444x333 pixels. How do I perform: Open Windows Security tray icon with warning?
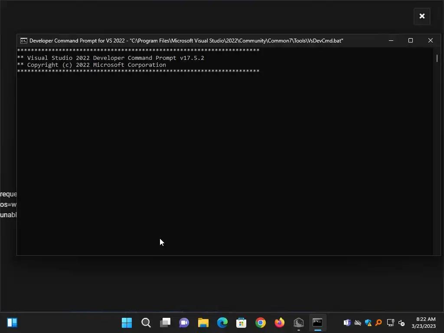coord(368,323)
